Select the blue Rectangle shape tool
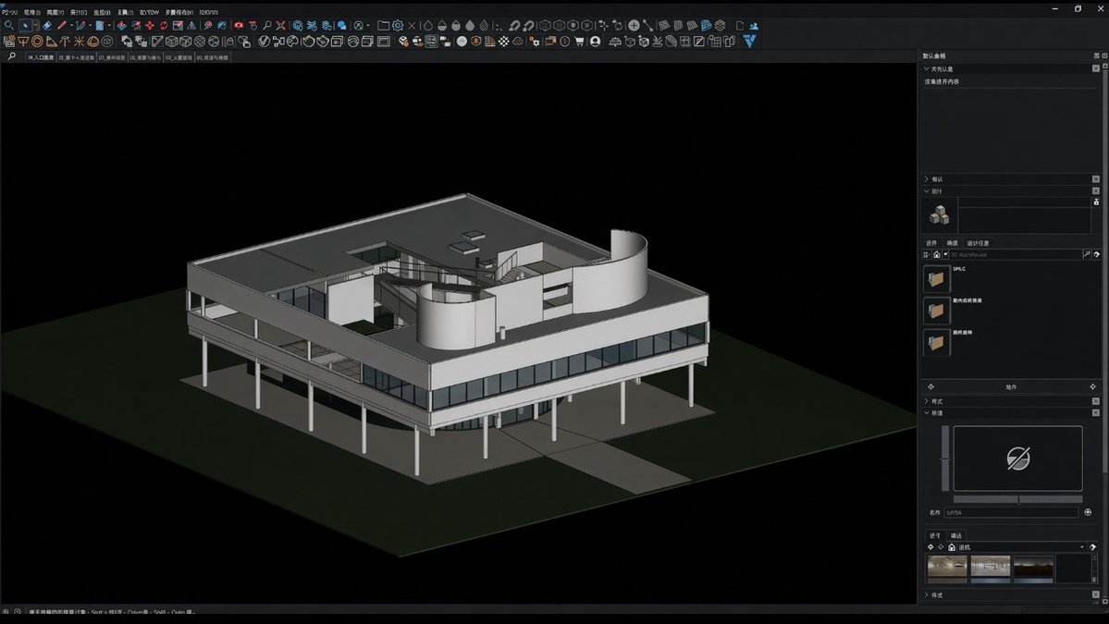 pyautogui.click(x=100, y=26)
